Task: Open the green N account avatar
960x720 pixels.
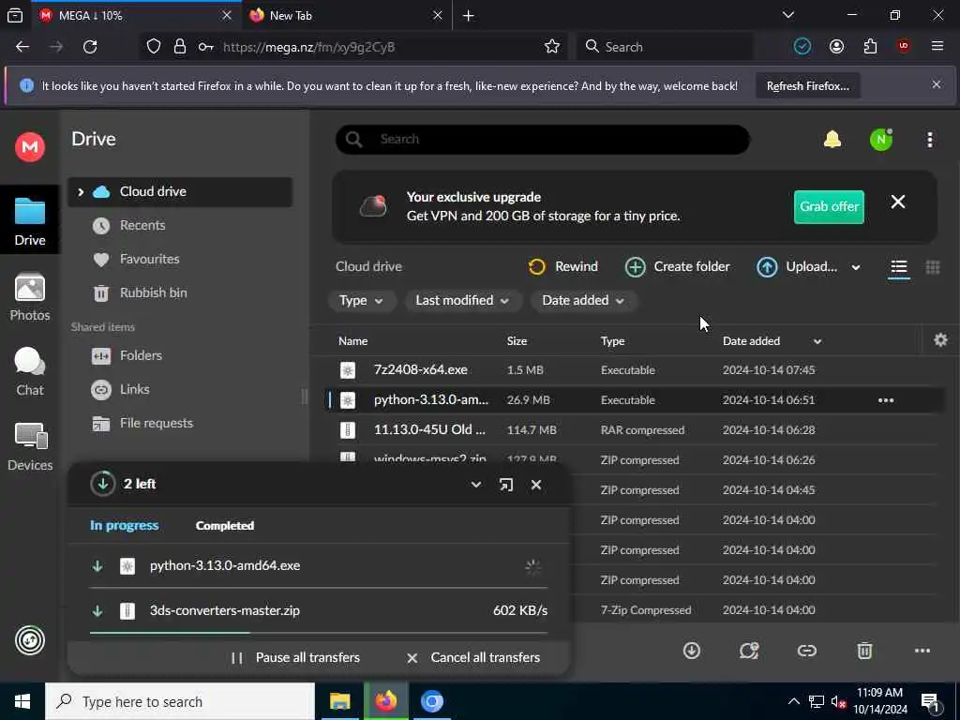Action: click(881, 140)
